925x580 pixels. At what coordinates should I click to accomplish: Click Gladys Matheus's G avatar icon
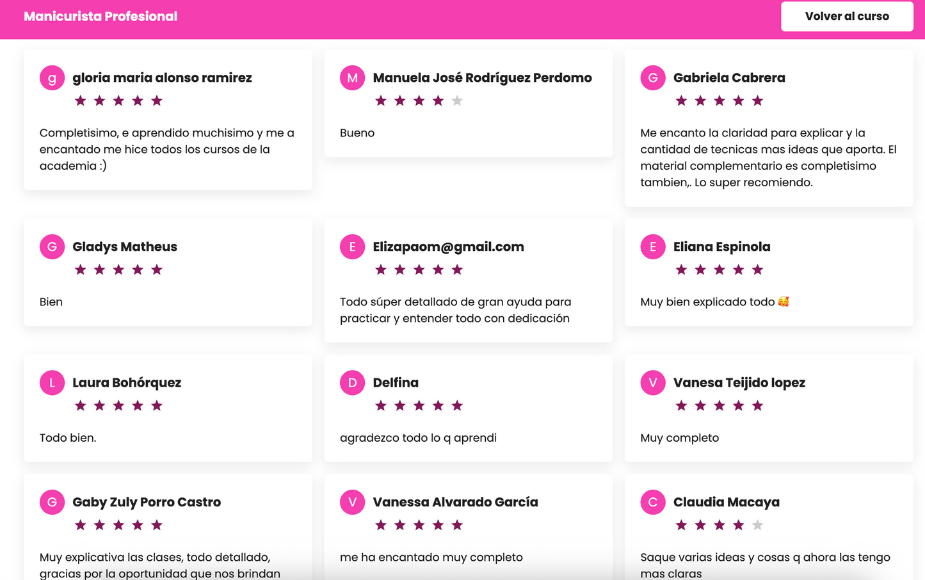click(x=52, y=247)
